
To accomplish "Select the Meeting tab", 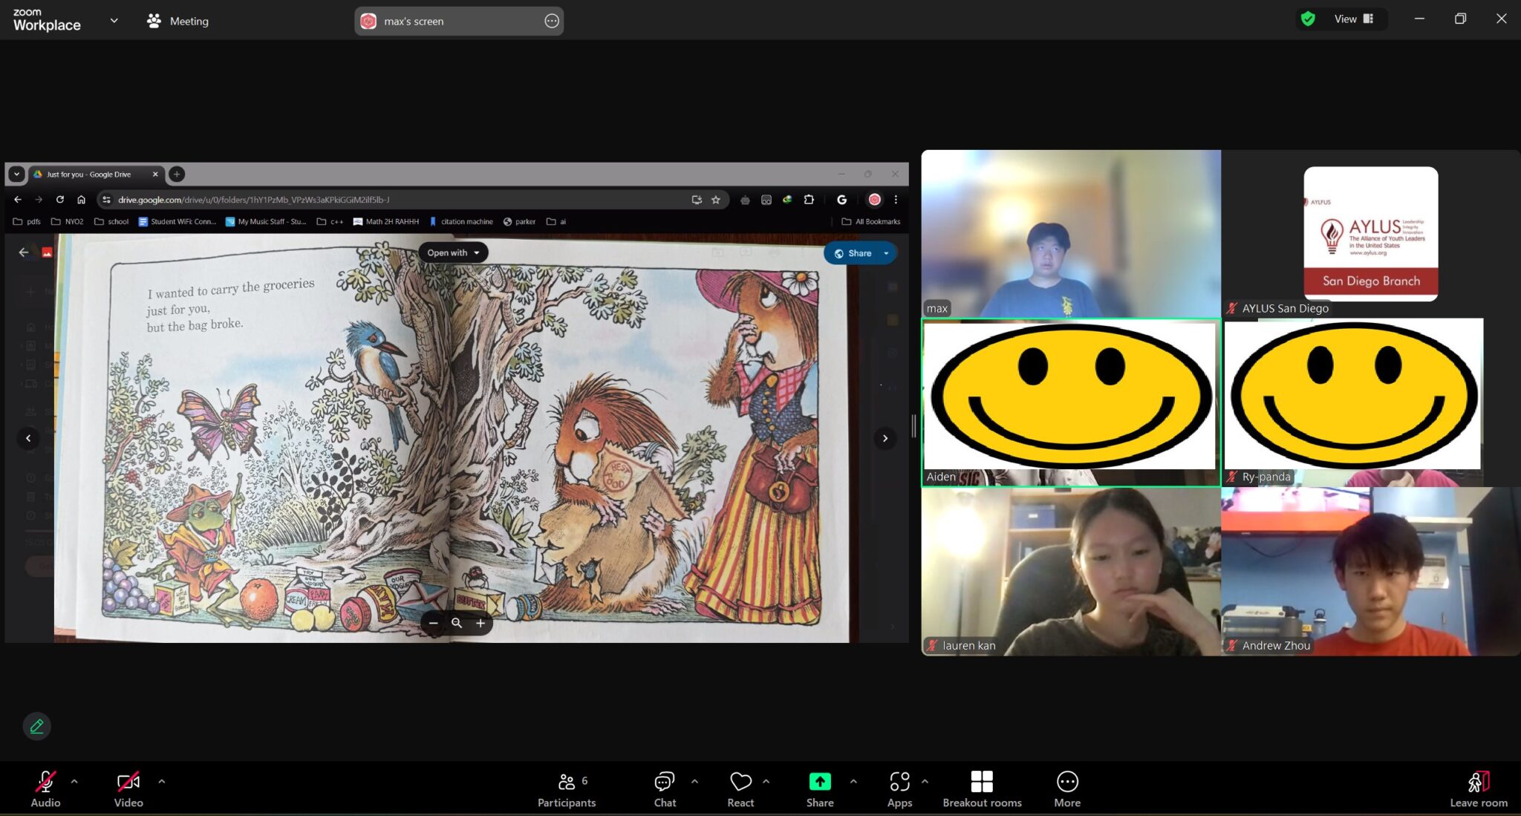I will coord(177,21).
